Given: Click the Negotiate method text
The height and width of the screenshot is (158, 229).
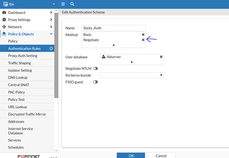Looking at the screenshot, I should click(x=91, y=40).
